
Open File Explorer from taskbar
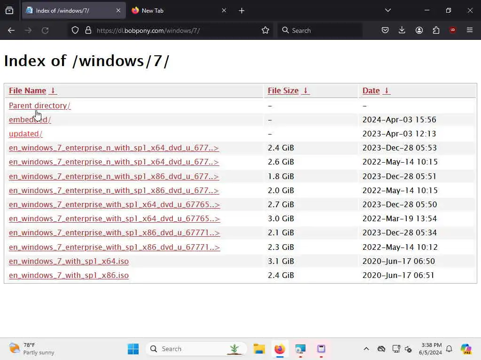point(259,349)
